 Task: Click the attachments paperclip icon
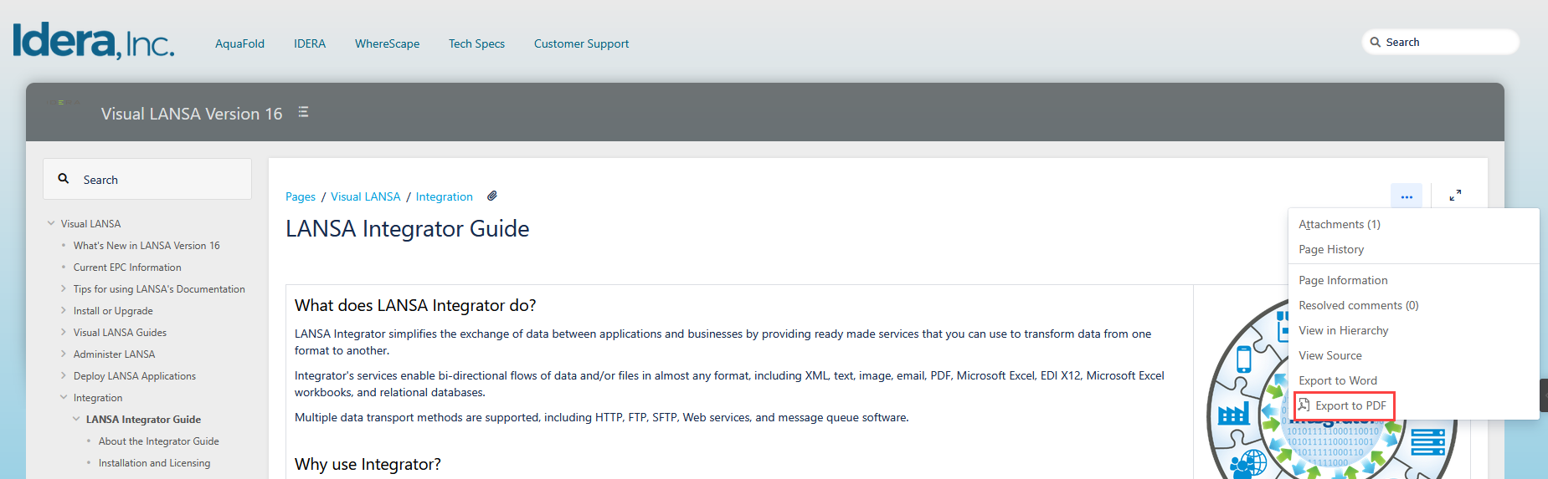point(492,196)
